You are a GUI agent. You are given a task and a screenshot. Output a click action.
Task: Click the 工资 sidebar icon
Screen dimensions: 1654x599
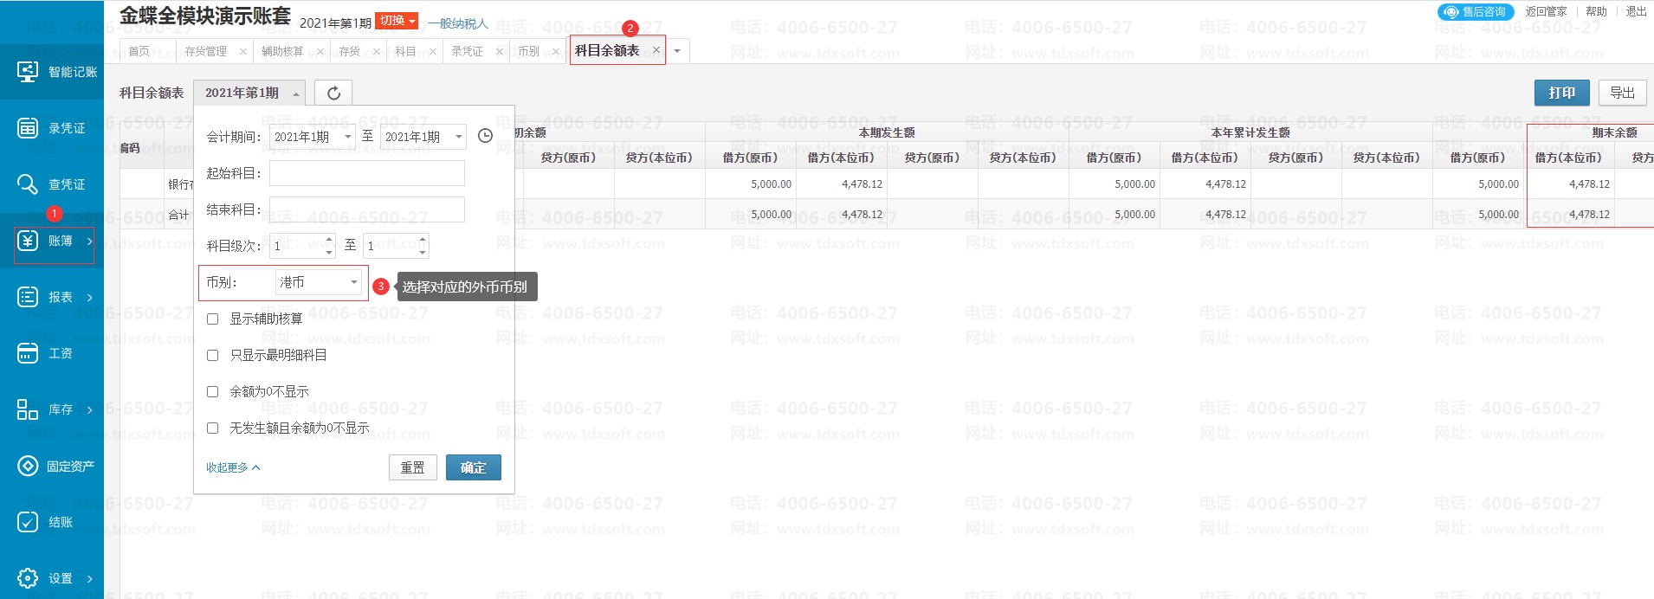click(28, 353)
